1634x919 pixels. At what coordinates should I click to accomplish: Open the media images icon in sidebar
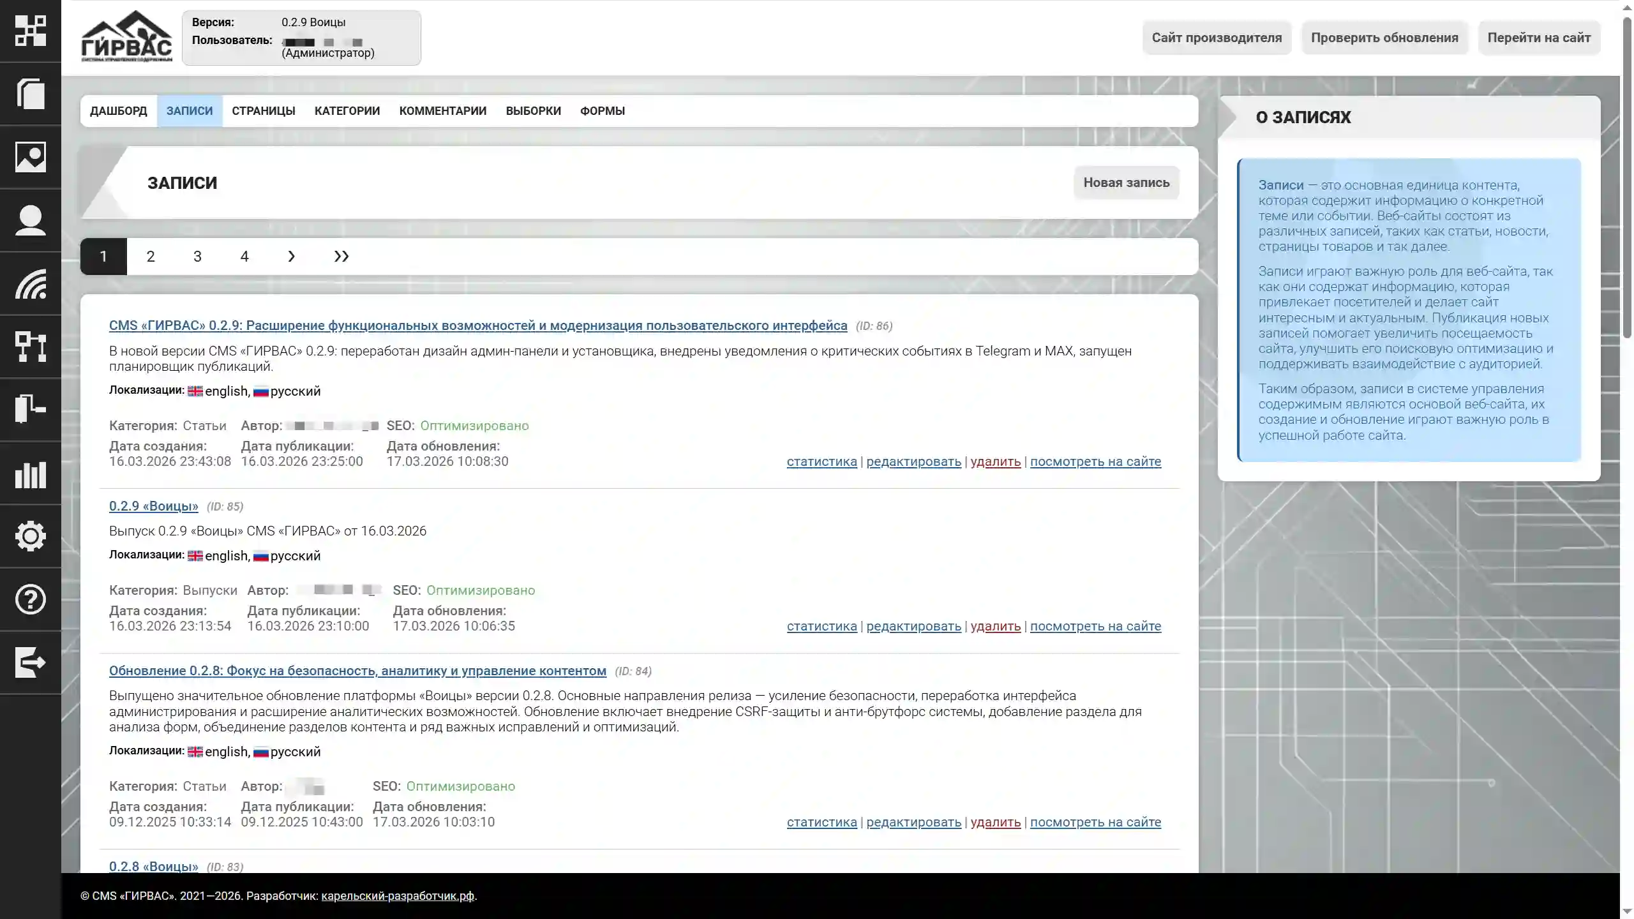[31, 157]
